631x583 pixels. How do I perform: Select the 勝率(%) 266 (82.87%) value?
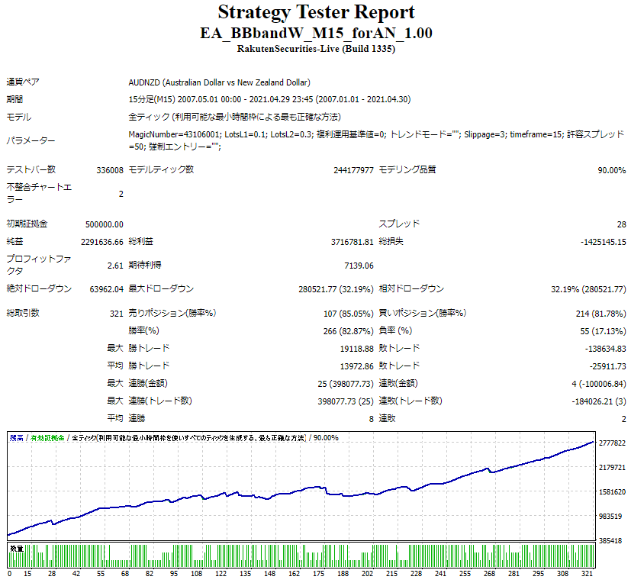point(349,331)
